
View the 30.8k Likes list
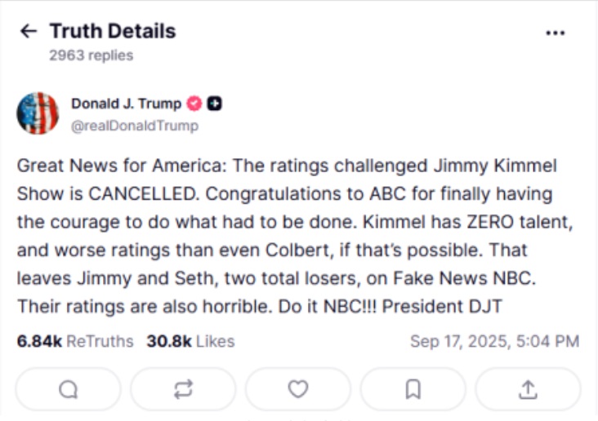[190, 341]
